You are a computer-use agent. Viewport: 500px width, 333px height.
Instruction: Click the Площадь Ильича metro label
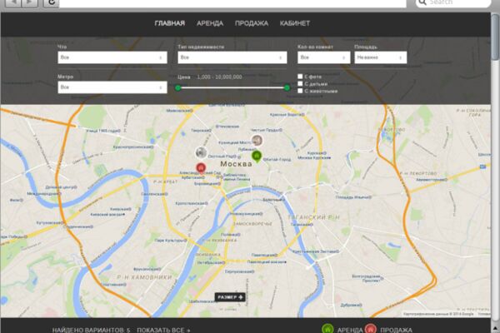[353, 197]
